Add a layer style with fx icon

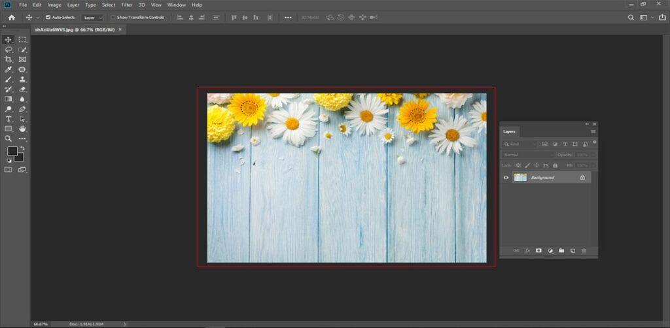528,251
